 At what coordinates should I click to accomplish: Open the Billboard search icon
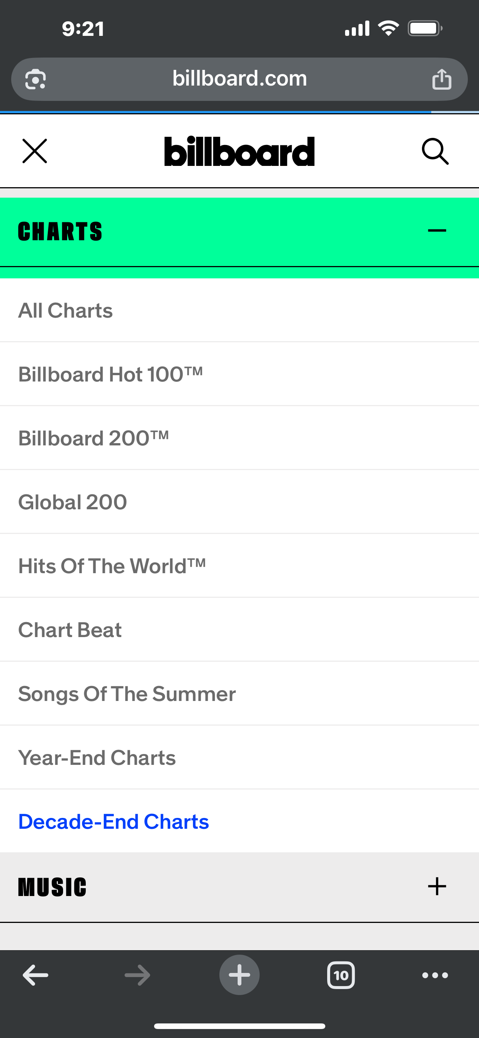coord(435,151)
